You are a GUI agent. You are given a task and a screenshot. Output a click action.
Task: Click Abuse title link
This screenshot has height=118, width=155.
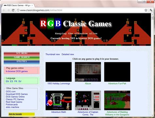click(88, 84)
